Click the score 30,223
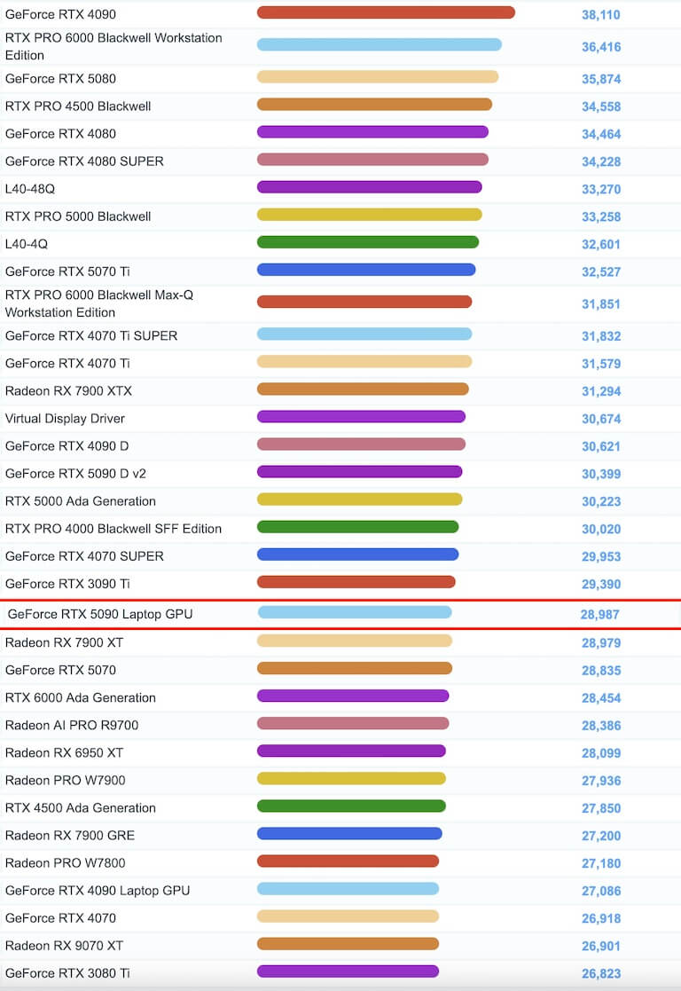 [601, 502]
